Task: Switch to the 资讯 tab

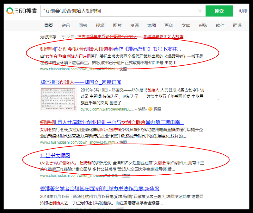Action: tap(66, 26)
